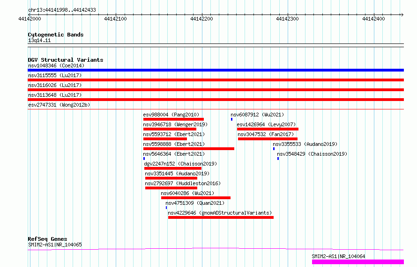Image resolution: width=417 pixels, height=267 pixels.
Task: Click the red bar under nsv3113648
Action: pos(216,100)
